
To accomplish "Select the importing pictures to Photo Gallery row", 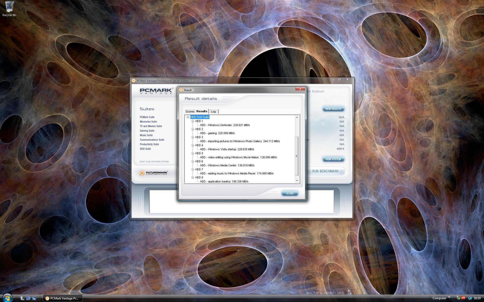I will click(240, 141).
